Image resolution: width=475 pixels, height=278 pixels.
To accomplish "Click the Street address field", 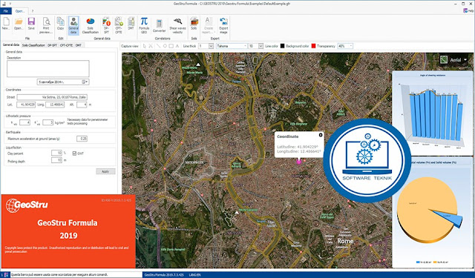I will click(x=52, y=97).
